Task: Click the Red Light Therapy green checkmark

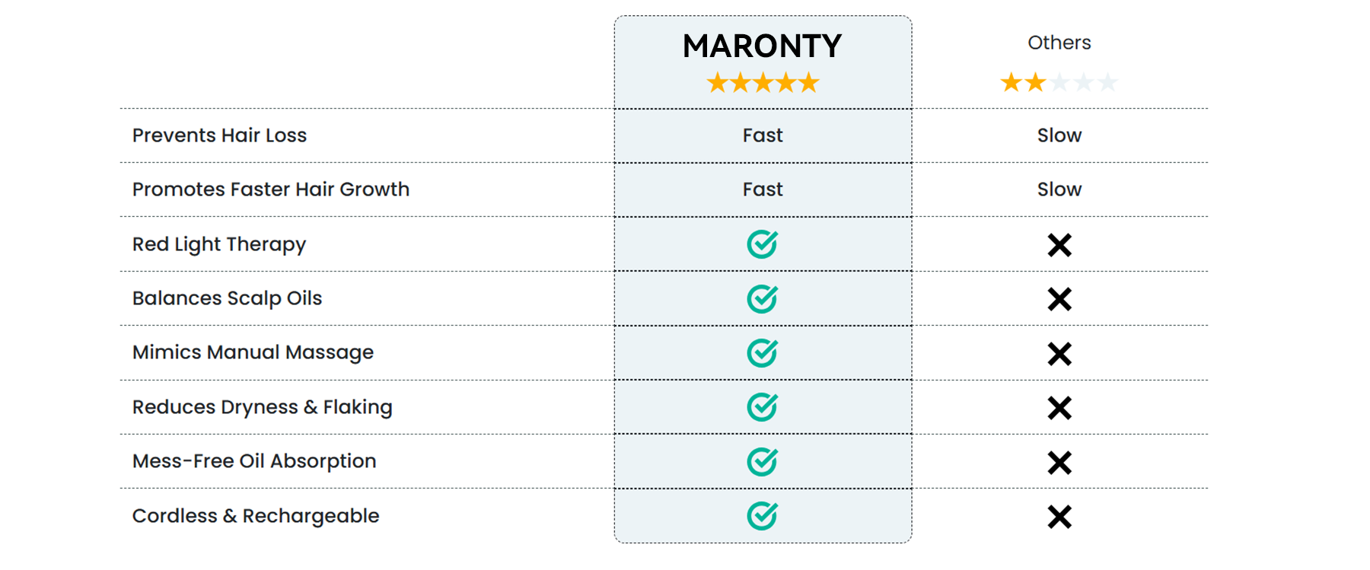Action: click(x=762, y=244)
